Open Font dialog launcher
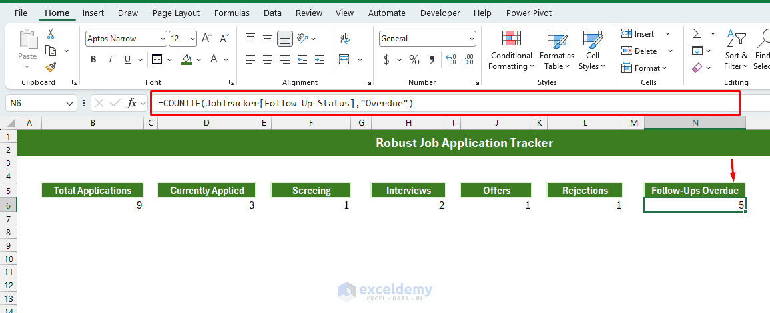Viewport: 770px width, 313px height. pos(232,82)
